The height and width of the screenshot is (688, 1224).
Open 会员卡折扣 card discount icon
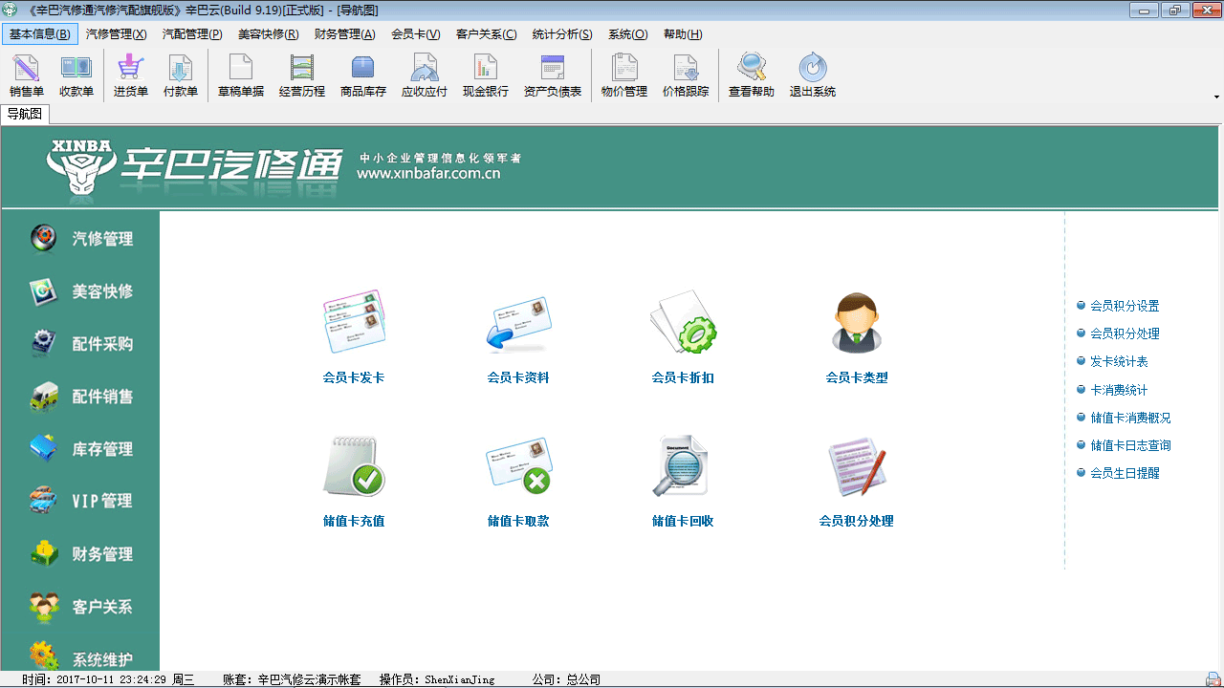(x=683, y=322)
